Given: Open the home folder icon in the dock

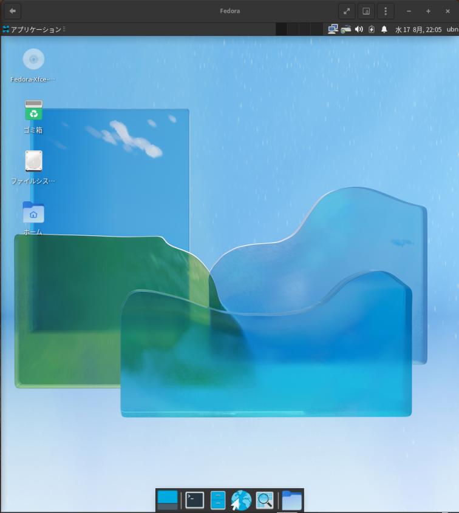Looking at the screenshot, I should point(291,500).
